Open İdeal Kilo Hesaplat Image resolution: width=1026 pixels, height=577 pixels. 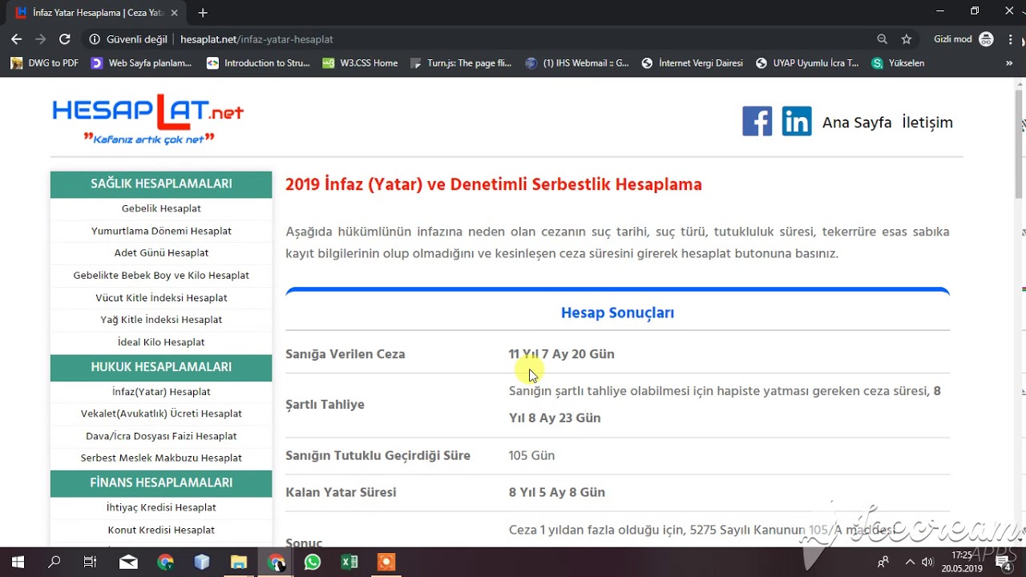(161, 341)
